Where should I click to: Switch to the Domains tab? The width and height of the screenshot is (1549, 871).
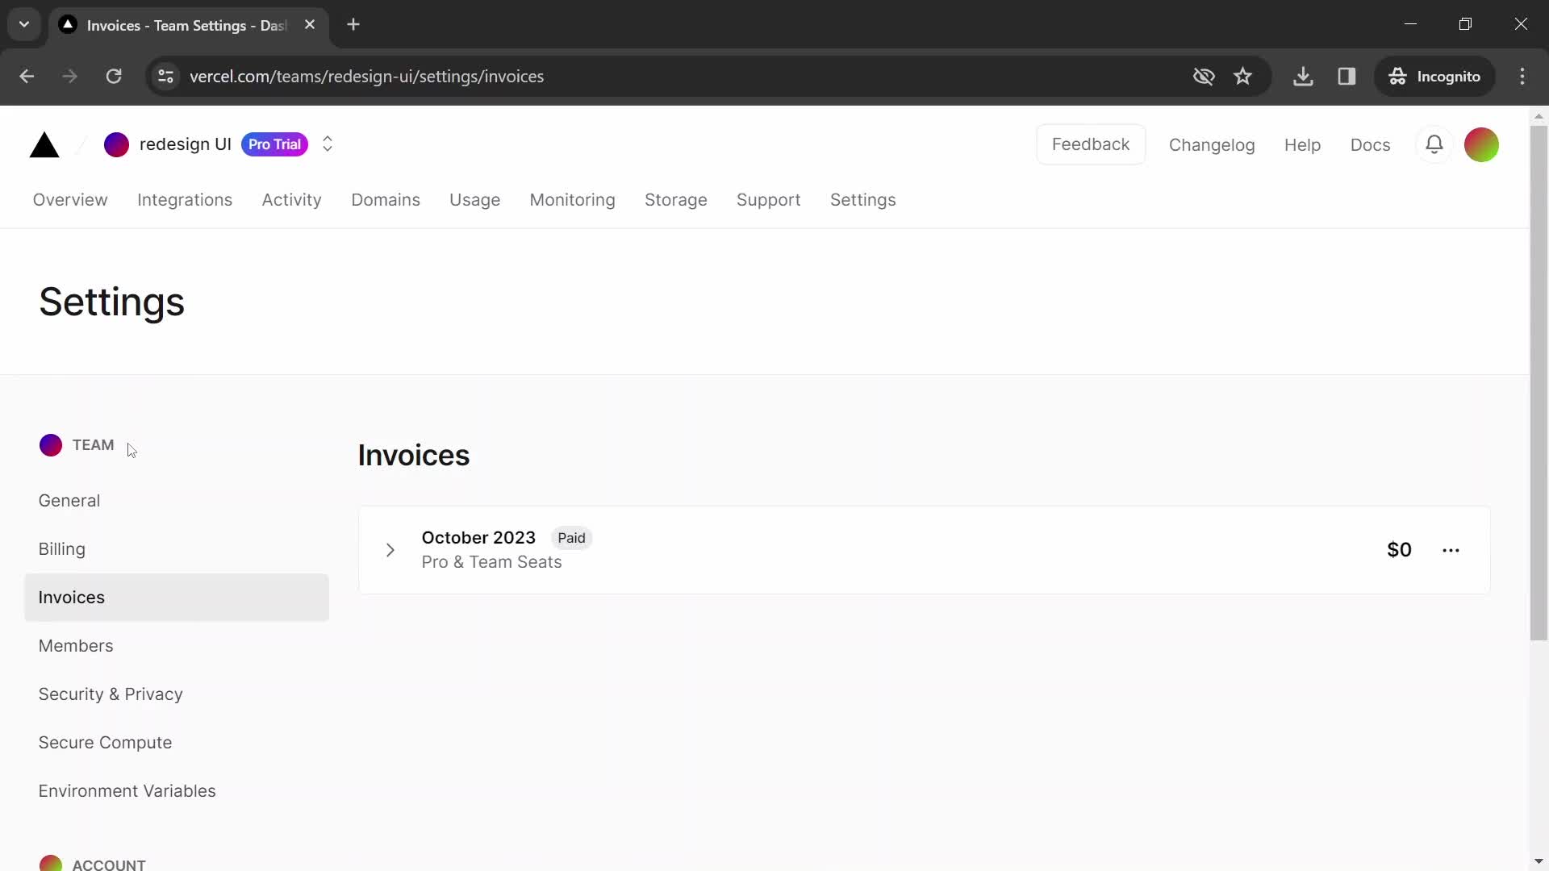[385, 200]
